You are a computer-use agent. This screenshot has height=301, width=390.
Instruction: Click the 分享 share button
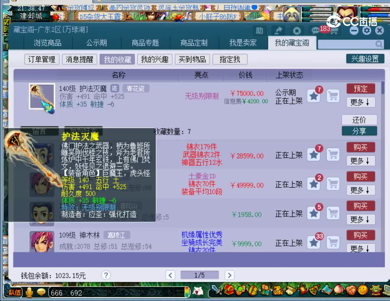pyautogui.click(x=359, y=131)
